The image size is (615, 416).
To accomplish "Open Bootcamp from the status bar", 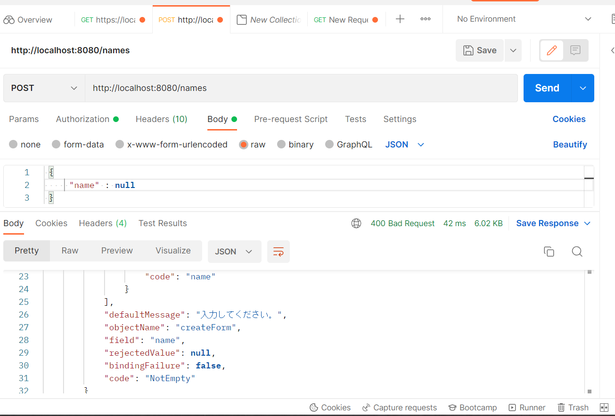I will [x=472, y=407].
